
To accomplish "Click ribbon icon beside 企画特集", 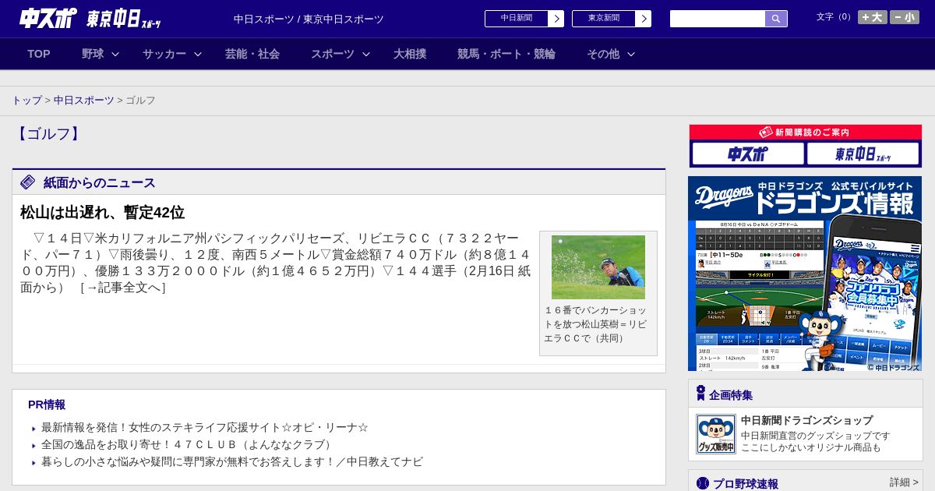I will pos(700,394).
